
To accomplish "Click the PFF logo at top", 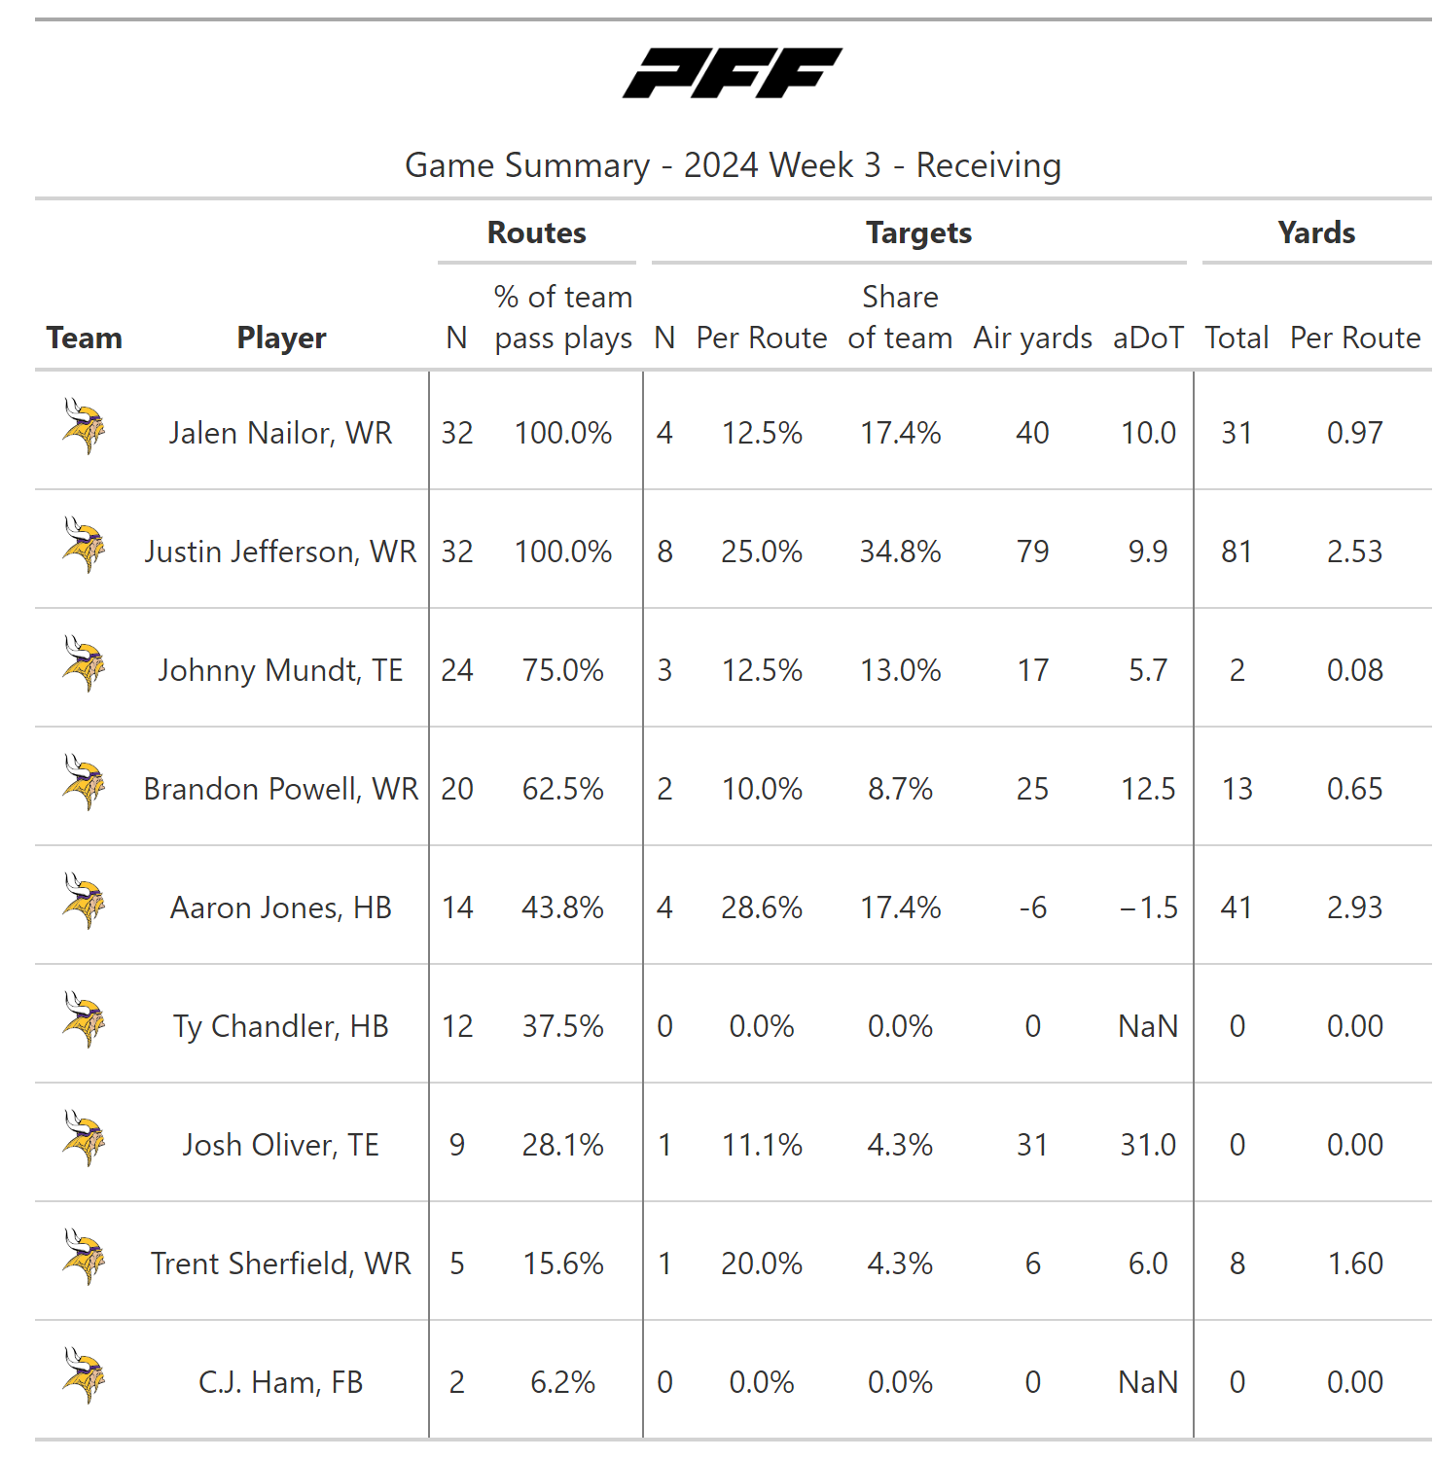I will [732, 73].
